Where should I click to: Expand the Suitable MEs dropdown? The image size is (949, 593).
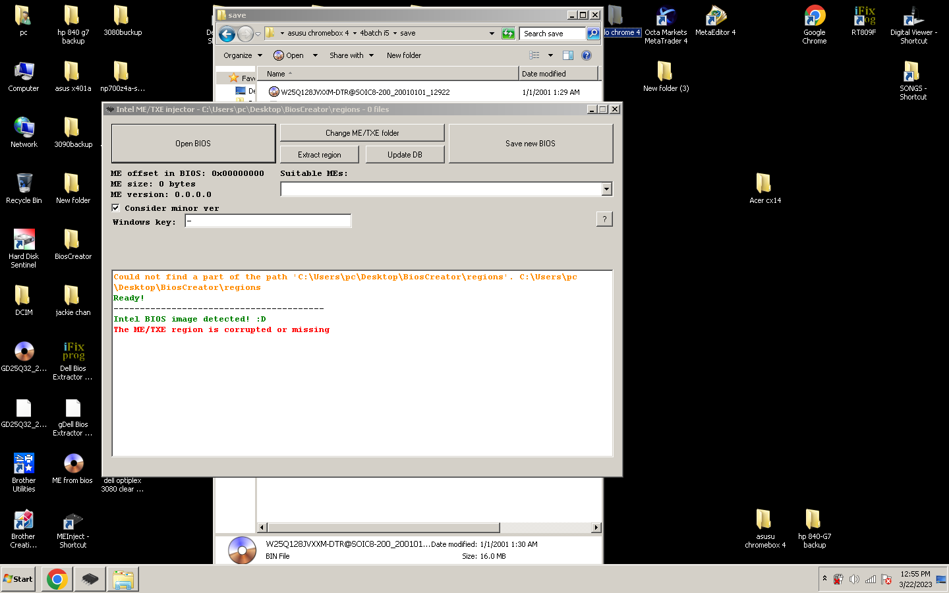coord(606,190)
